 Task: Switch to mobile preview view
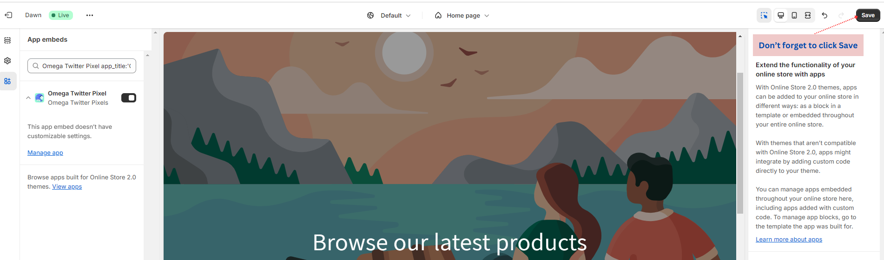click(794, 15)
